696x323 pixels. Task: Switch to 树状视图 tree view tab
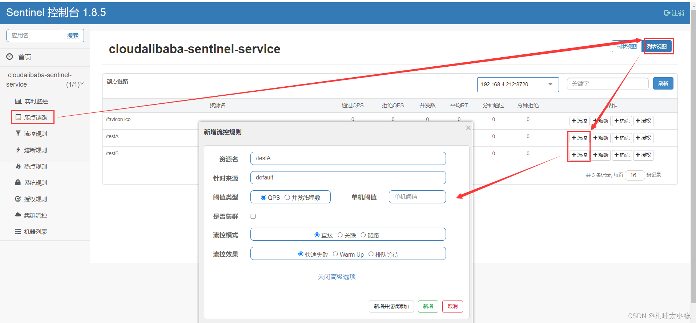tap(627, 46)
